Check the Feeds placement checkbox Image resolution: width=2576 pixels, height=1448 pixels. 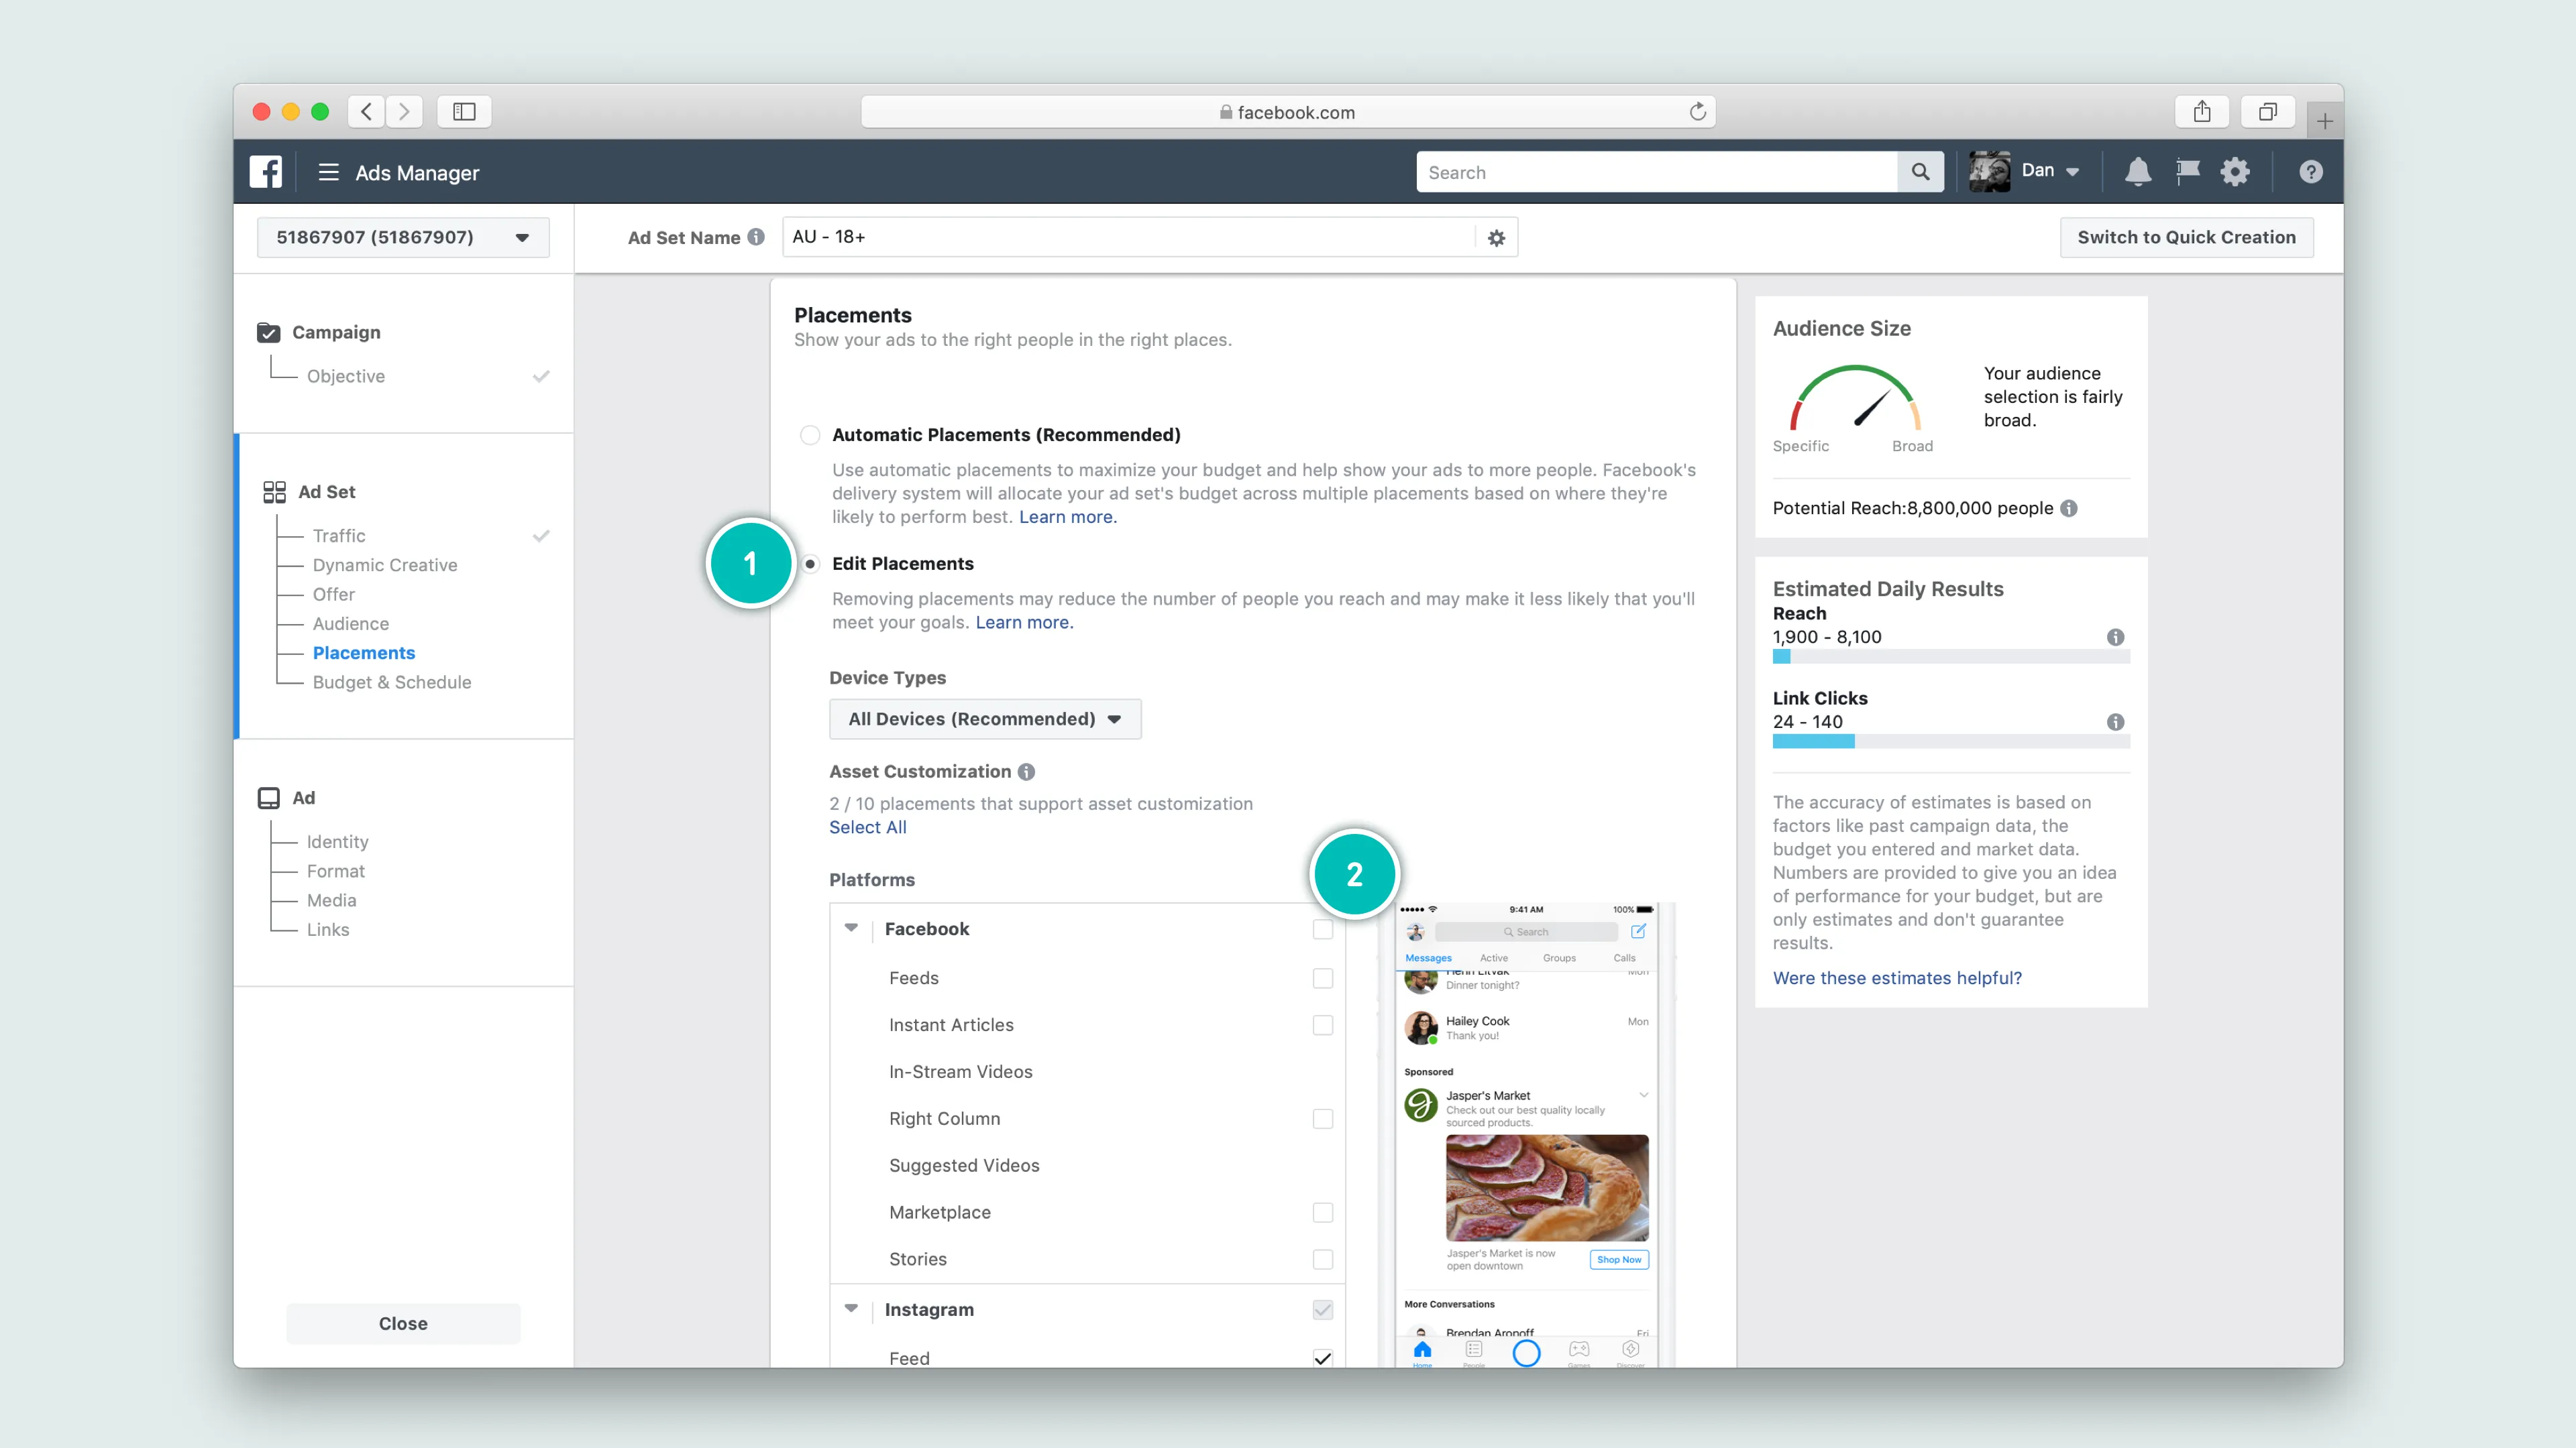coord(1322,977)
